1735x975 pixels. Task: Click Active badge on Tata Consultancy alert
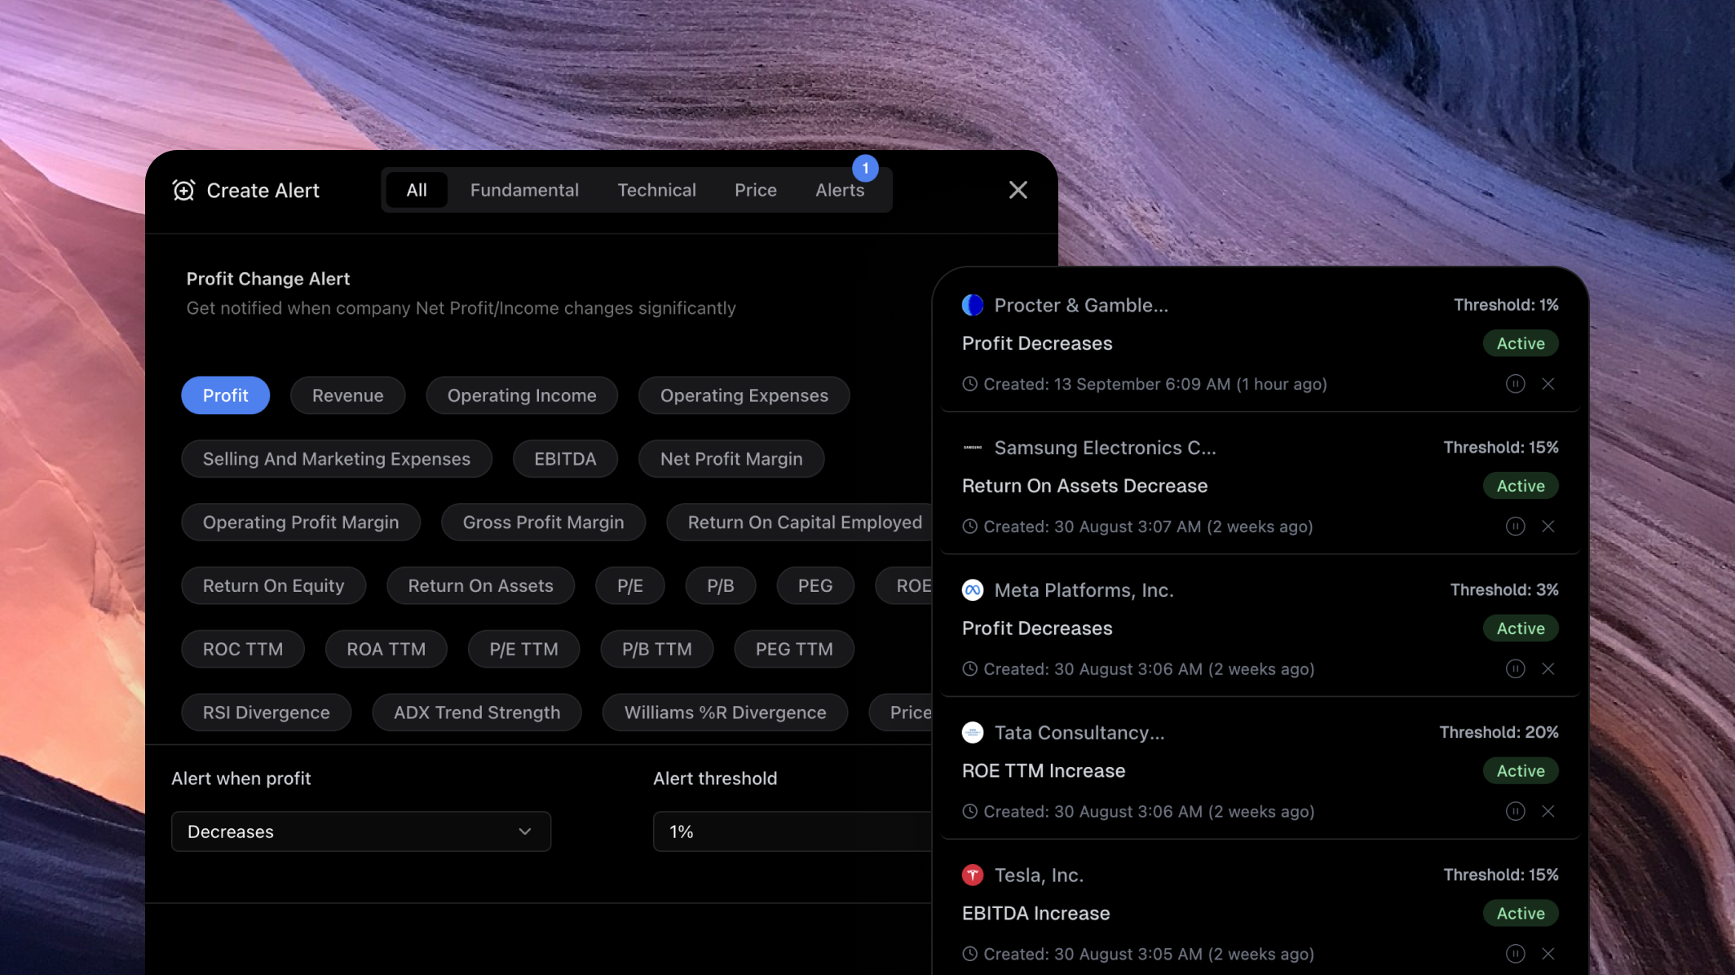[x=1521, y=770]
